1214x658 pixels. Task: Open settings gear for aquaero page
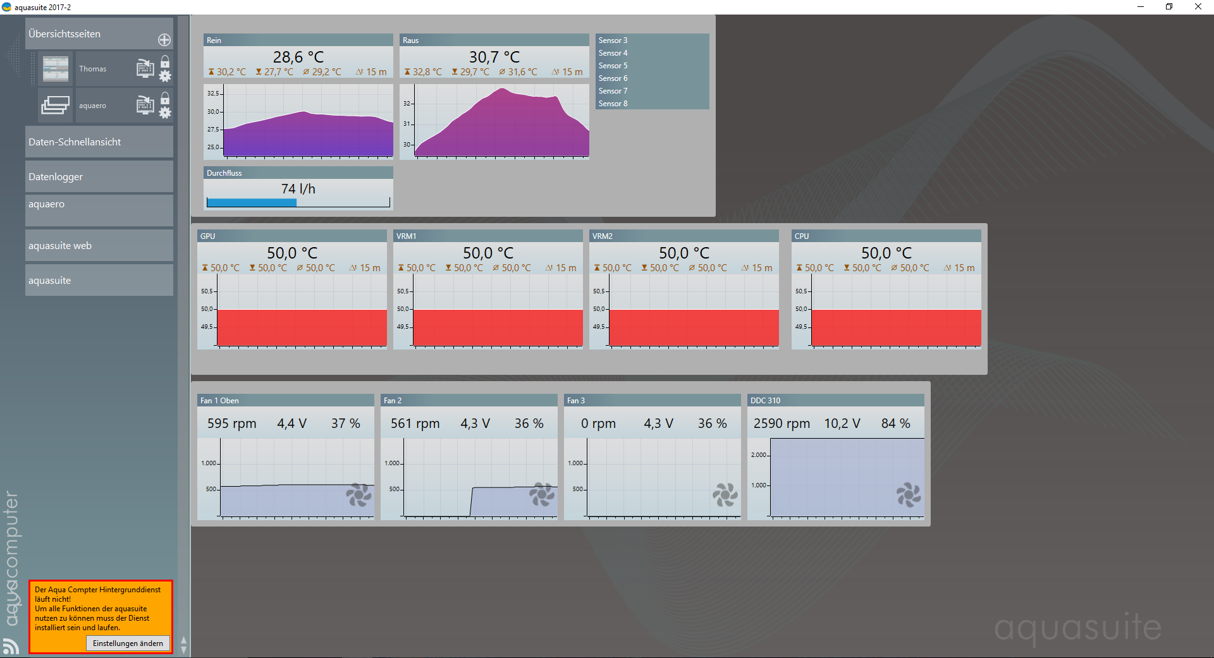point(165,113)
